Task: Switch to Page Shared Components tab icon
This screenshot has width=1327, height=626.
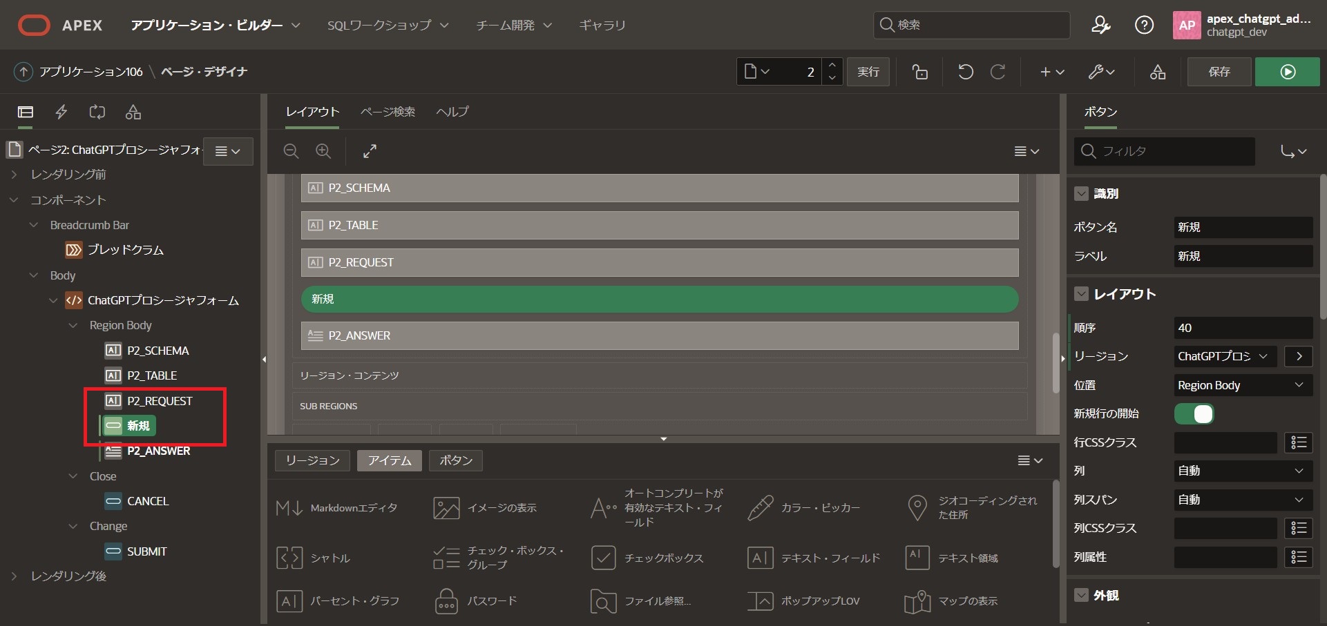Action: click(133, 112)
